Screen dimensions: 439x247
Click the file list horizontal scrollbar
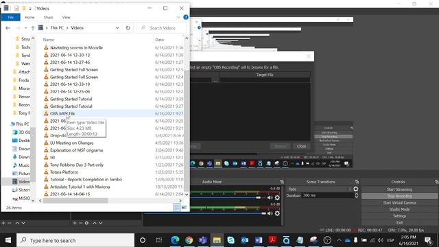(x=75, y=200)
